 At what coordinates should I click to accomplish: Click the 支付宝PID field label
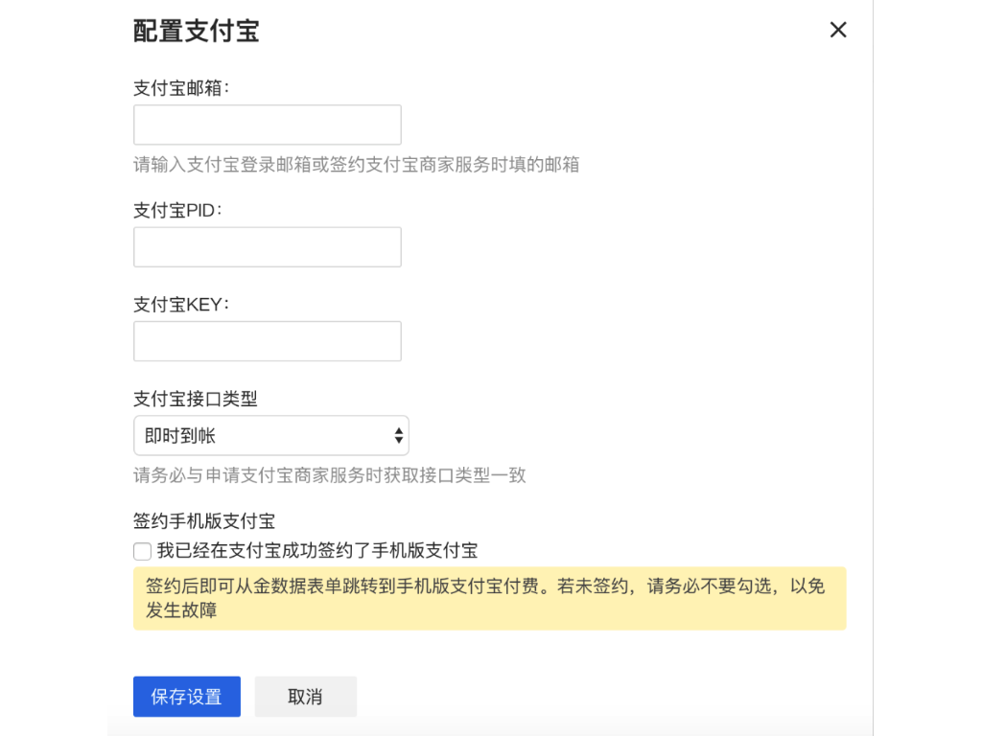pyautogui.click(x=177, y=210)
